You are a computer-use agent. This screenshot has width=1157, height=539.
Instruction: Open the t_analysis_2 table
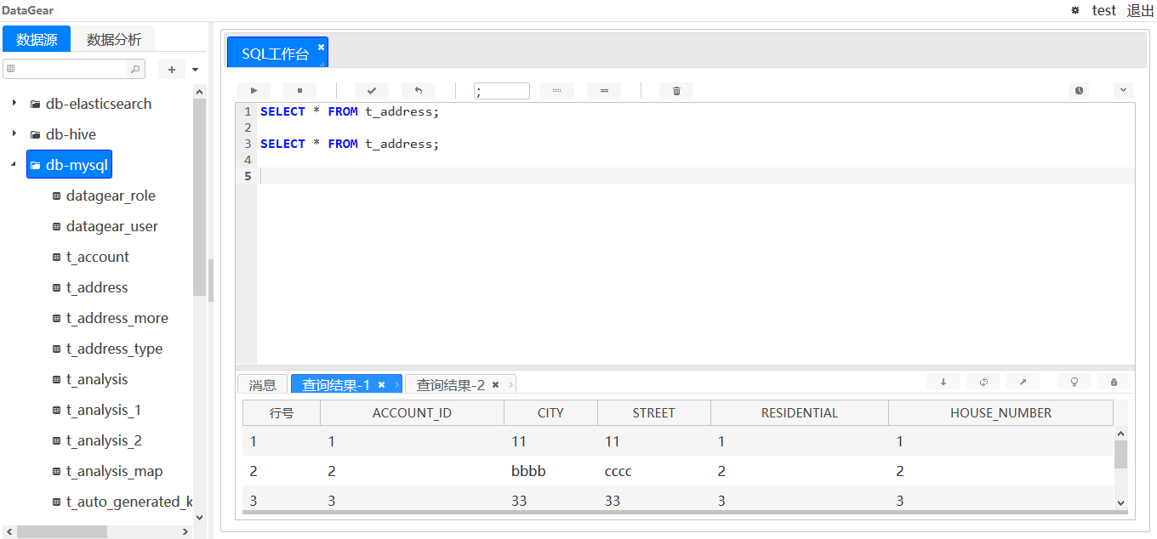[x=96, y=440]
